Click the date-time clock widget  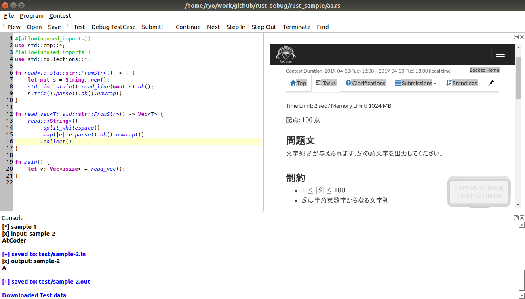pyautogui.click(x=479, y=192)
